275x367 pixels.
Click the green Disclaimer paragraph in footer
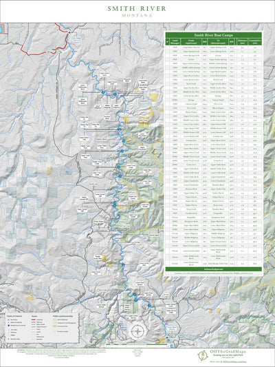pyautogui.click(x=61, y=354)
